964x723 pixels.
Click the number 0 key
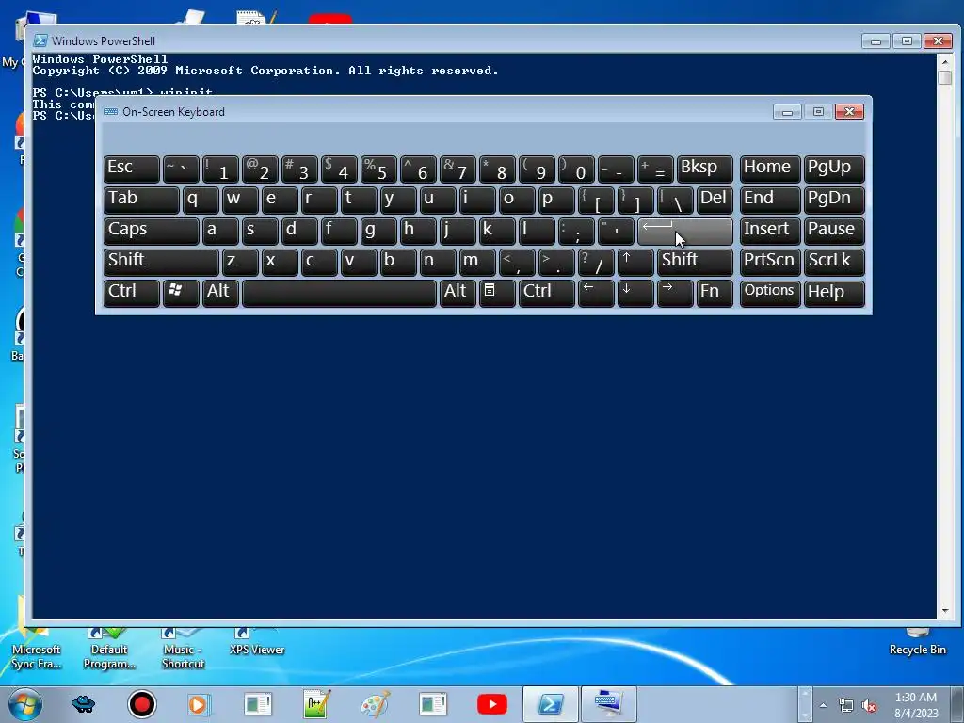[x=576, y=169]
